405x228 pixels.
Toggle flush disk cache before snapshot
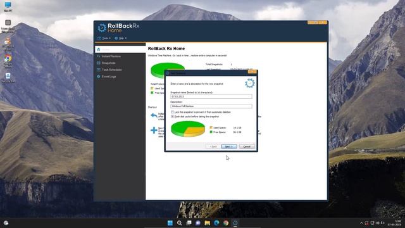(x=173, y=117)
